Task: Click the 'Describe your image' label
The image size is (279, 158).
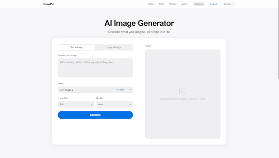Action: (67, 55)
